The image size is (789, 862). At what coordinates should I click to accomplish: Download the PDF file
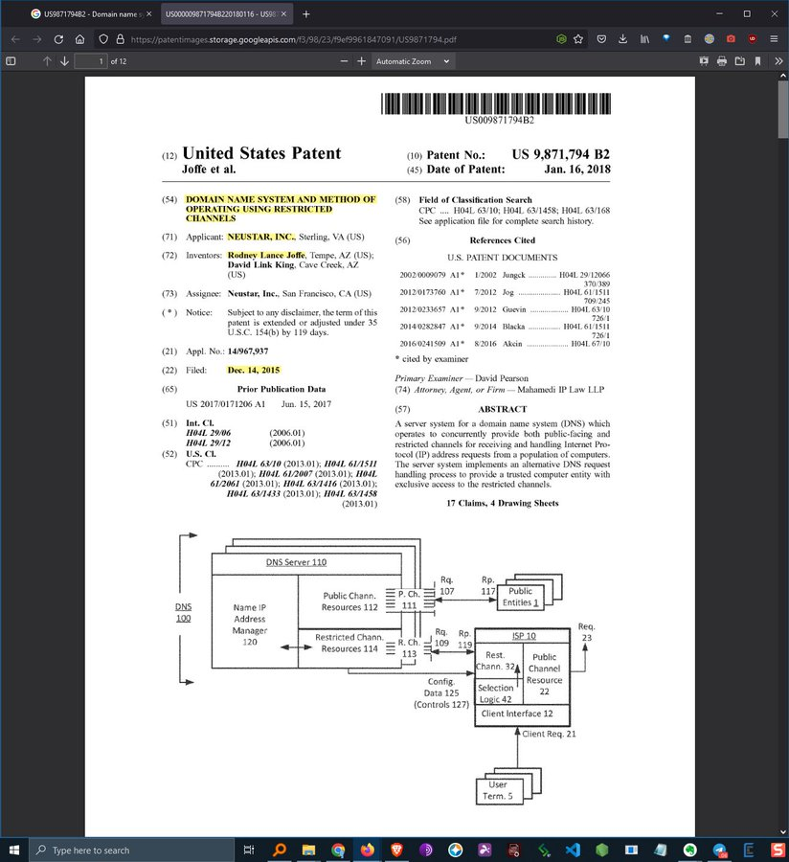point(739,61)
